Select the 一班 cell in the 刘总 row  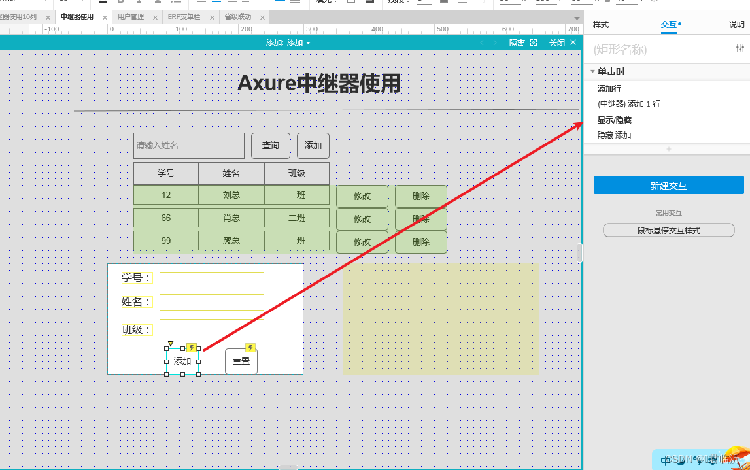click(x=297, y=195)
